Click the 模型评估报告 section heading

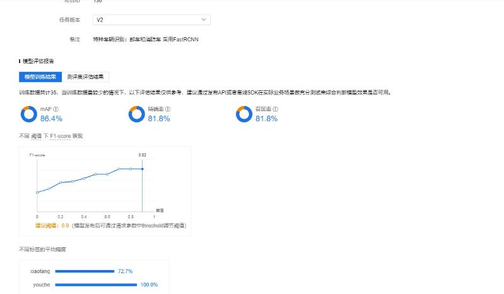tap(38, 61)
